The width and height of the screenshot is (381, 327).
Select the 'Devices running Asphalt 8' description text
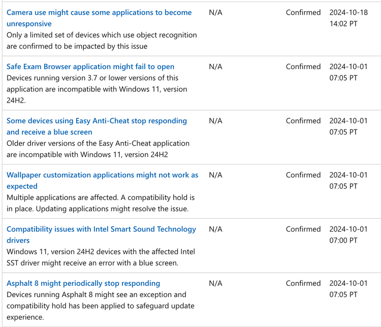coord(101,306)
